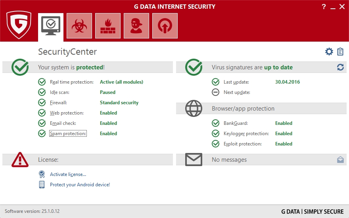The image size is (349, 218).
Task: Click Protect your Android device link
Action: [x=80, y=185]
